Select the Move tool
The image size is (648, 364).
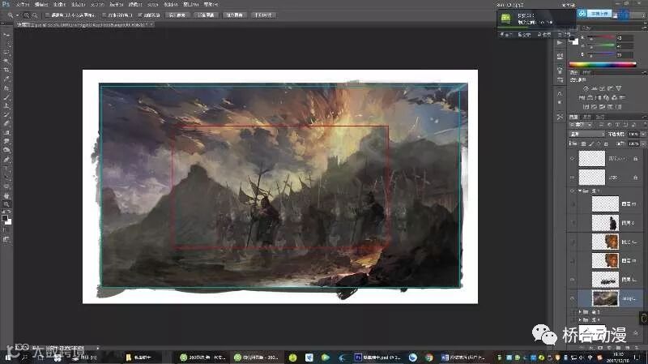(6, 35)
